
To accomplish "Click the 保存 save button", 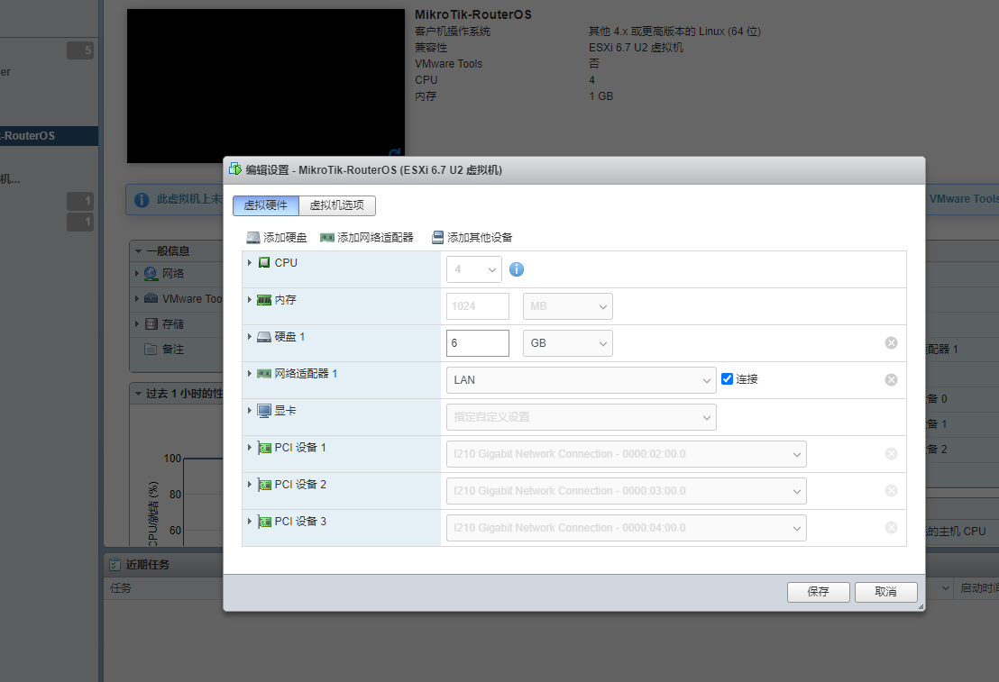I will click(x=818, y=592).
